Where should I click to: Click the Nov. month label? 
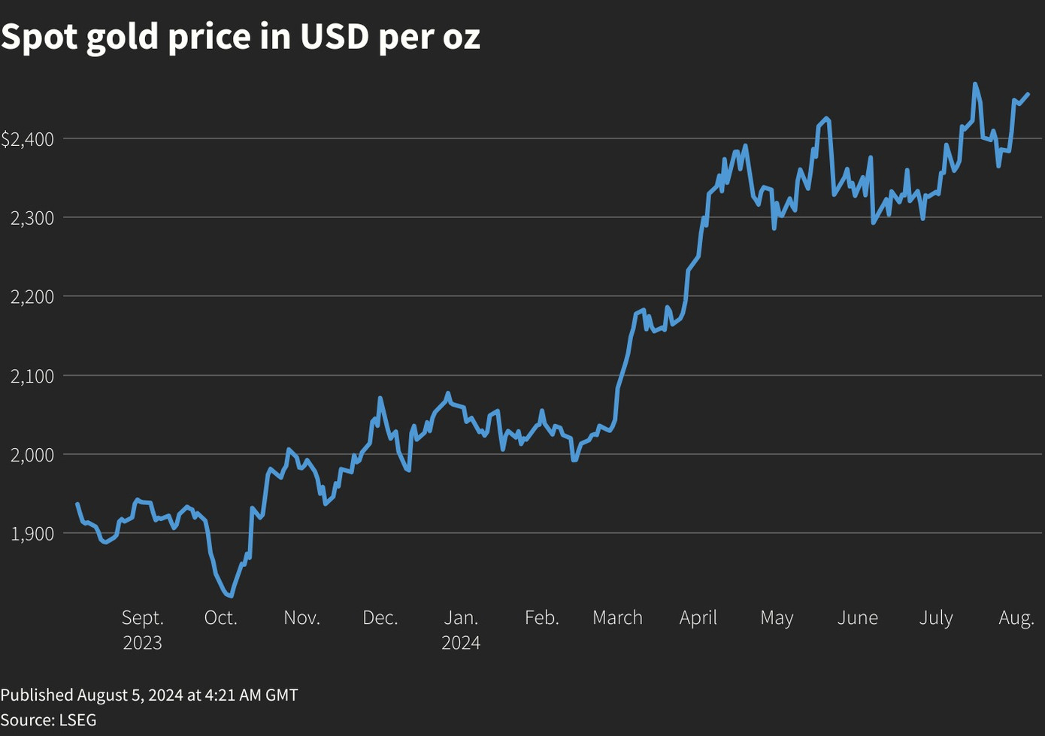coord(301,618)
